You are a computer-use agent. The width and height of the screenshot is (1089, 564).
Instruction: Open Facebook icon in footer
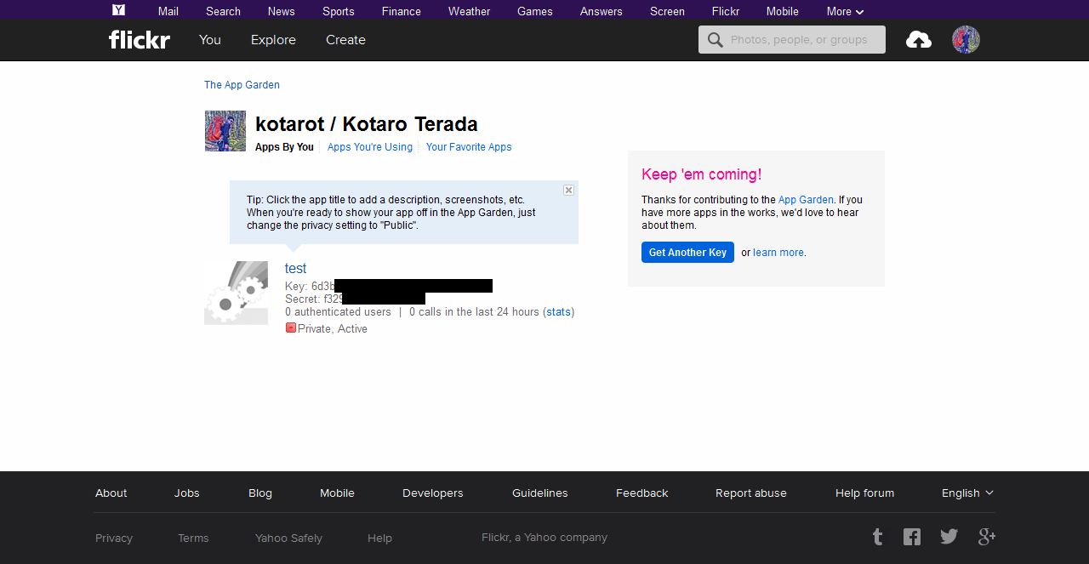pyautogui.click(x=912, y=537)
